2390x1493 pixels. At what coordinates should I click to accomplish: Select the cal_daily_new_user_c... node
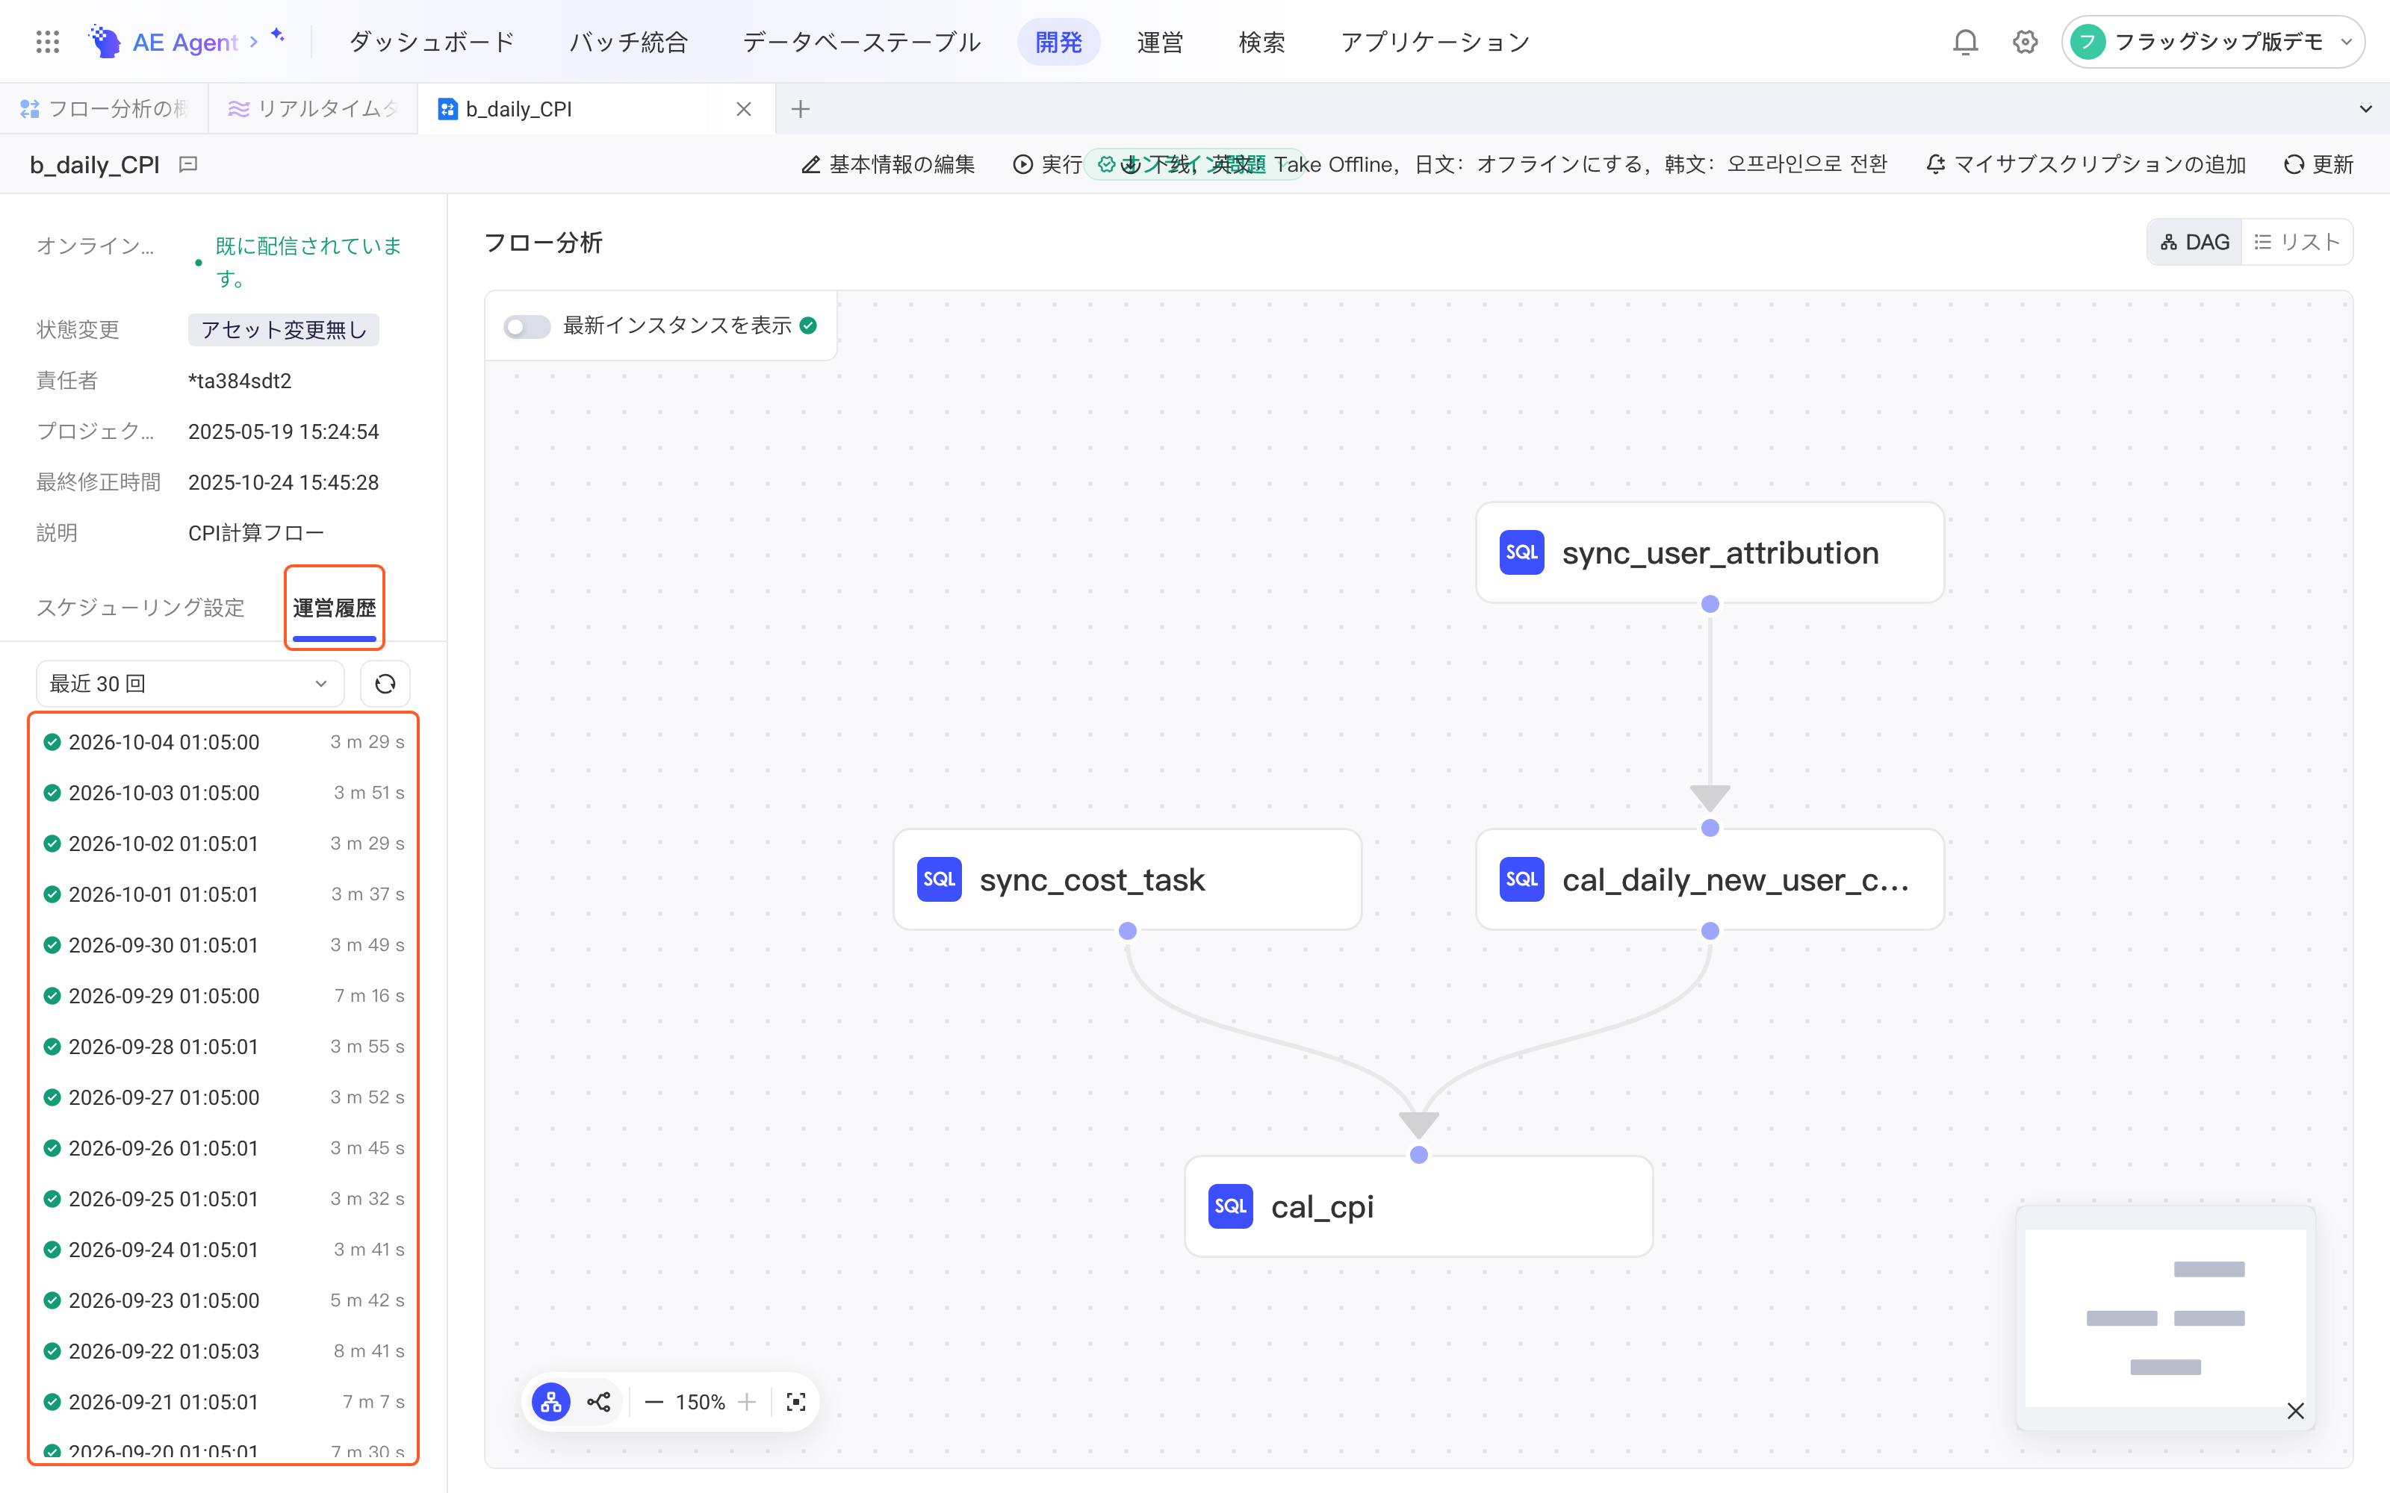1710,879
